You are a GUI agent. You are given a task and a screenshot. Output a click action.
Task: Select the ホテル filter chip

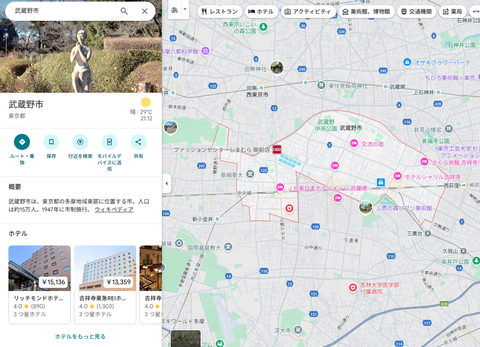(261, 12)
